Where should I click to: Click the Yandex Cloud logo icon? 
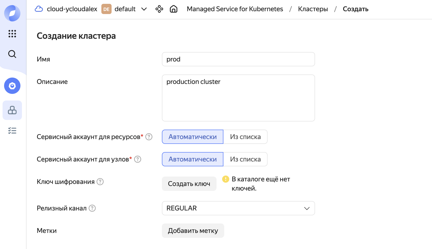(x=12, y=13)
